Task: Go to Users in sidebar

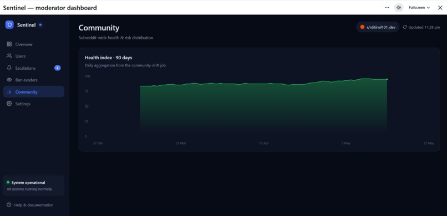Action: [21, 56]
